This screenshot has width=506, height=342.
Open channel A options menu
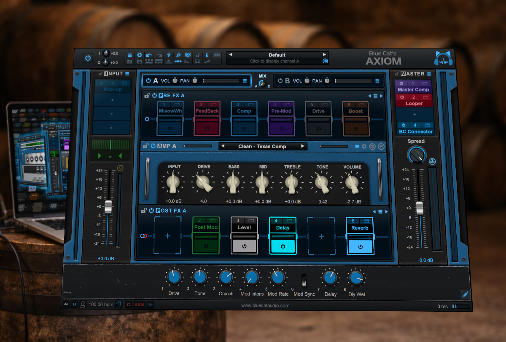click(245, 81)
